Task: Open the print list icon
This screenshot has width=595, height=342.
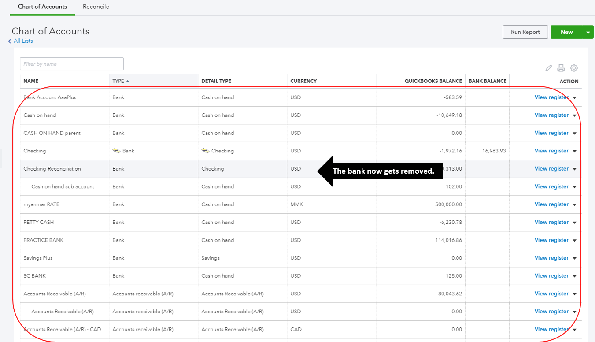Action: tap(561, 68)
